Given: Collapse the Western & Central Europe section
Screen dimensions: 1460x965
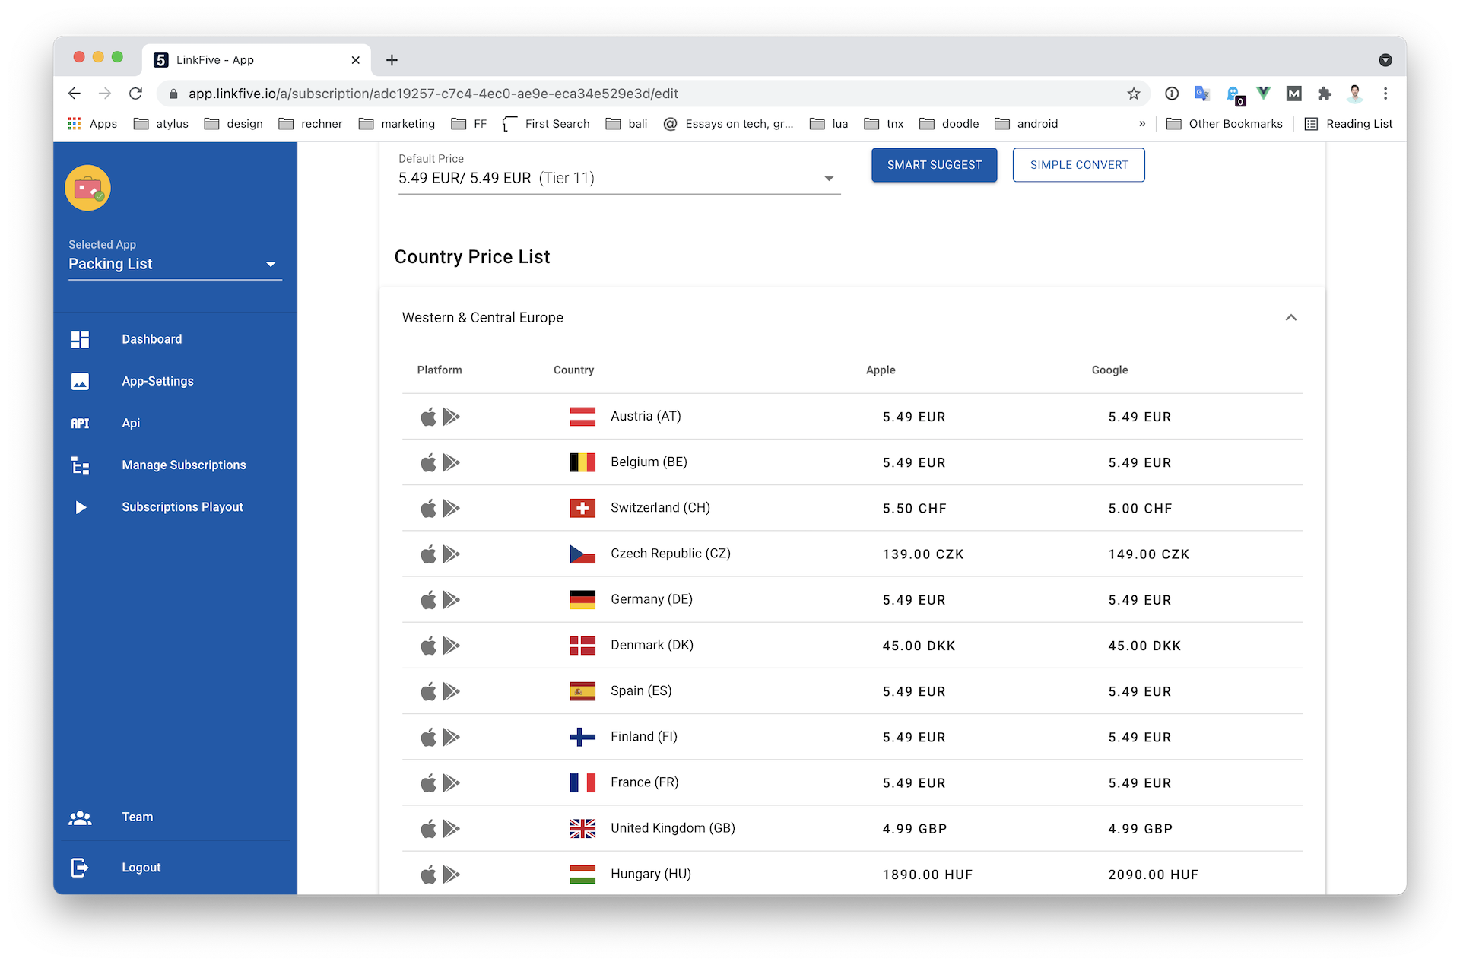Looking at the screenshot, I should [1291, 318].
